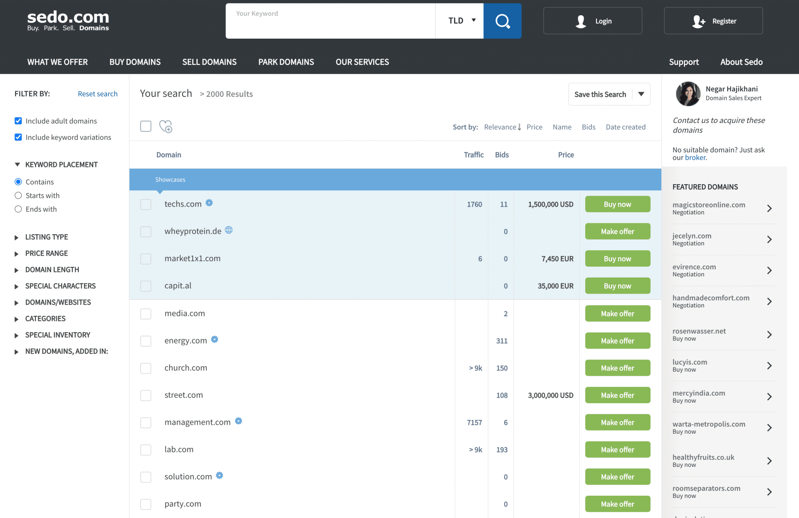Uncheck Include keyword variations
Screen dimensions: 799x518
pos(18,137)
